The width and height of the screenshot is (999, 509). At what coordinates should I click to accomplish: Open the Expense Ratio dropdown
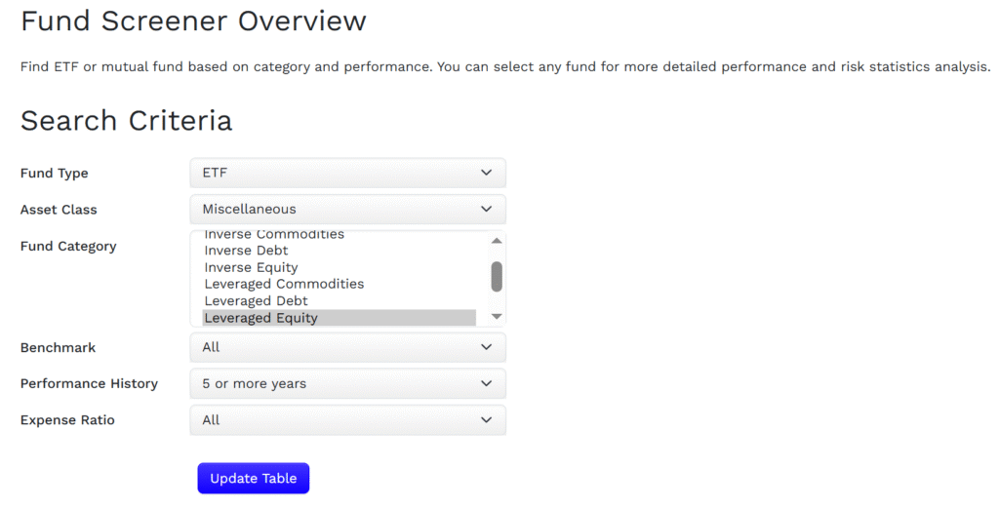(x=347, y=420)
